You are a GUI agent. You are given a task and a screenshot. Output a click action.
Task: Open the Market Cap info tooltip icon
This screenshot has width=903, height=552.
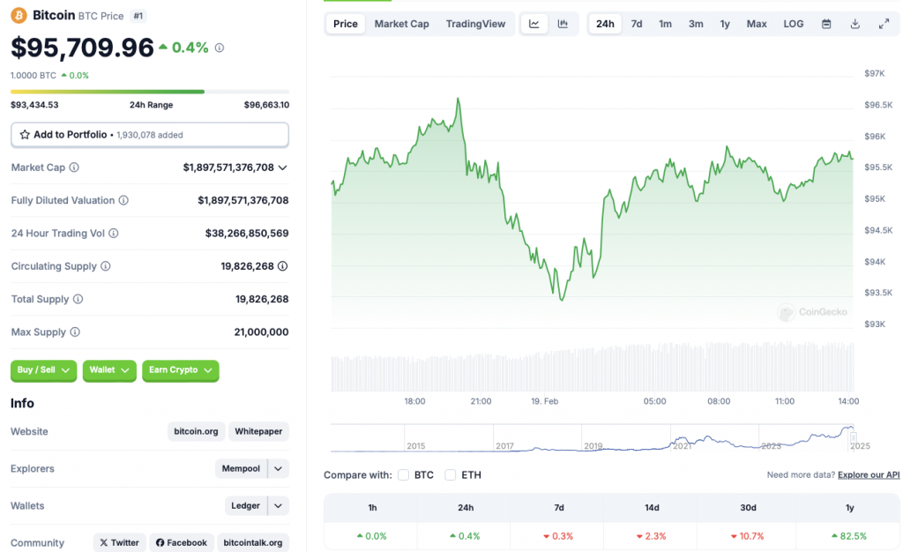point(74,168)
